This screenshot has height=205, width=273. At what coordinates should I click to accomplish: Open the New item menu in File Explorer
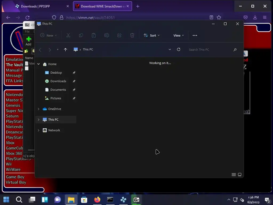click(49, 36)
